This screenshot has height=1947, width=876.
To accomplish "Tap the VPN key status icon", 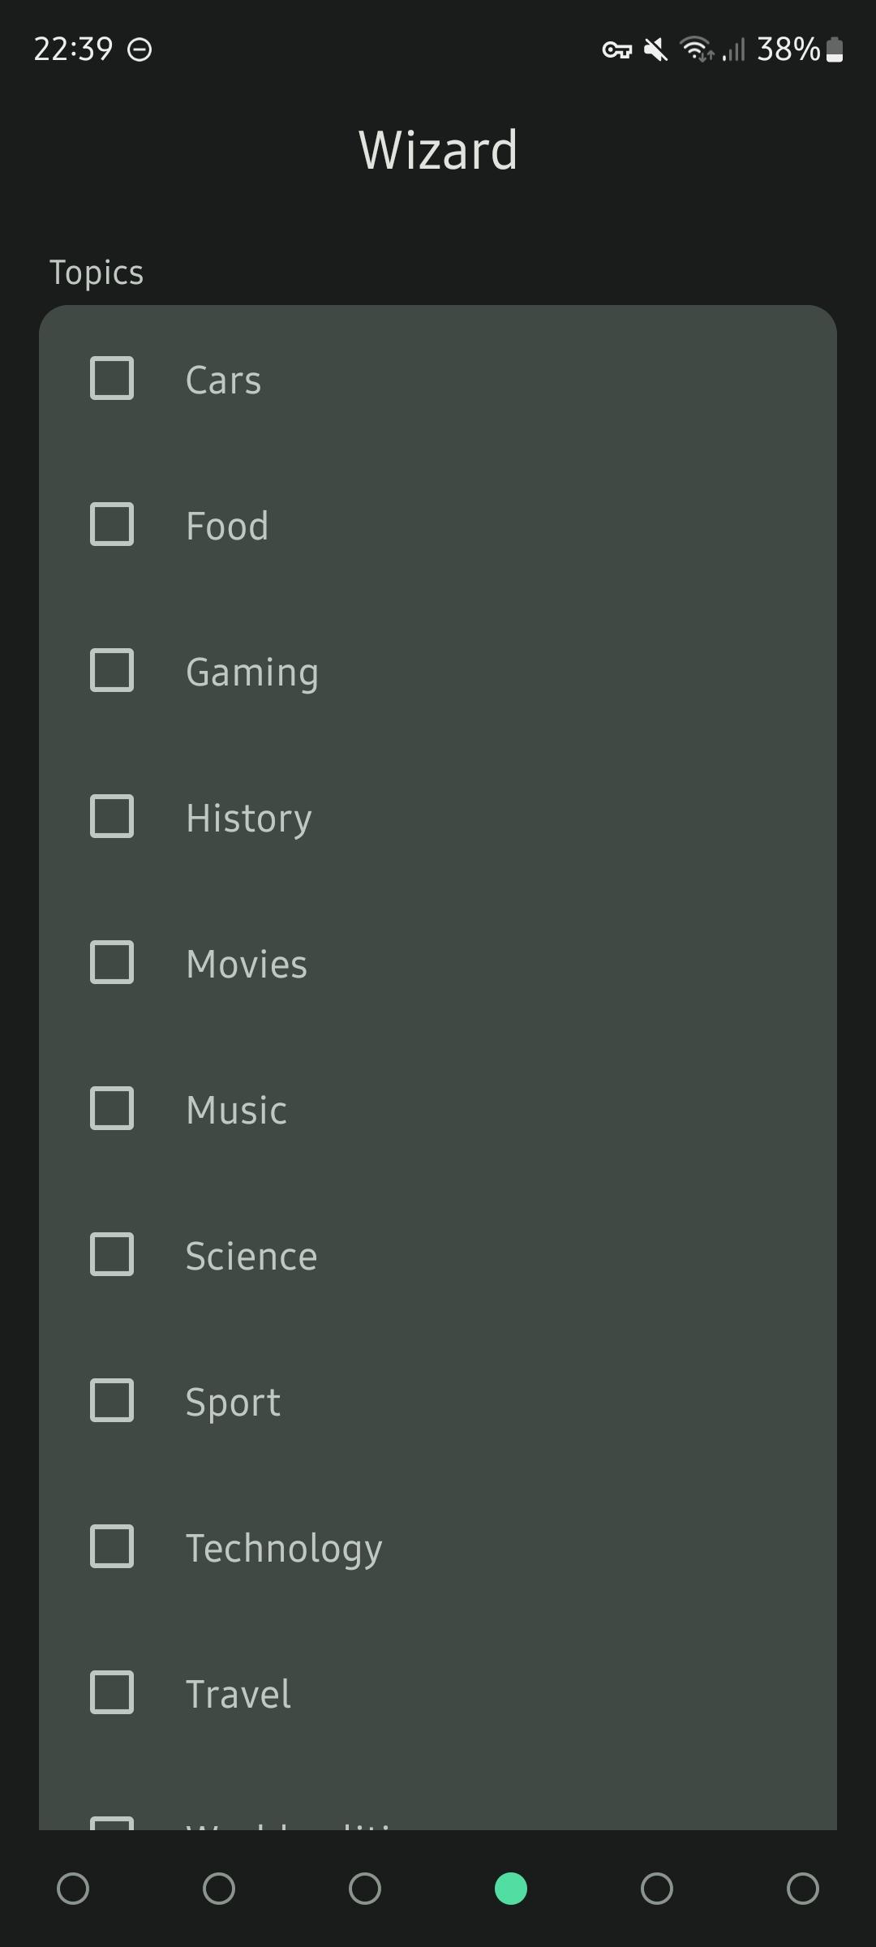I will (x=616, y=50).
